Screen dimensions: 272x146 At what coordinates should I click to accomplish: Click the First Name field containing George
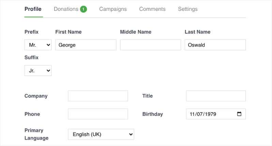86,45
